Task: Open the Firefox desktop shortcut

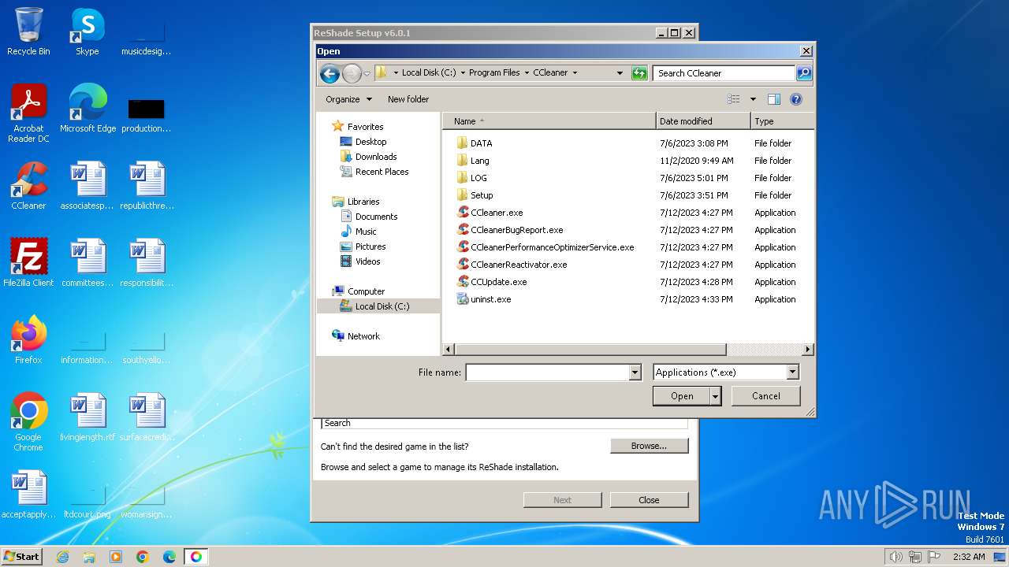Action: point(28,340)
